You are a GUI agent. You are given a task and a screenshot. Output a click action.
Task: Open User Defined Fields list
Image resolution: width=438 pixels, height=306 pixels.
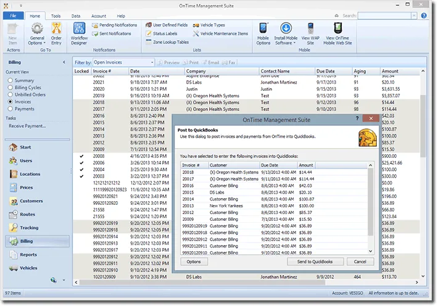tap(167, 25)
